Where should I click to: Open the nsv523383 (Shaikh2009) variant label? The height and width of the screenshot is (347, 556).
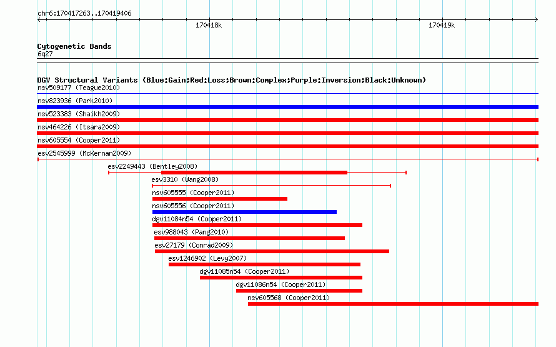click(79, 114)
